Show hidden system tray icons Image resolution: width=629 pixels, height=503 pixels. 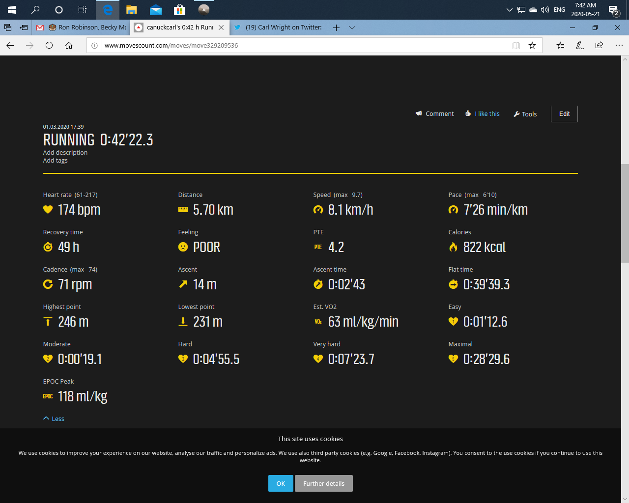click(509, 10)
